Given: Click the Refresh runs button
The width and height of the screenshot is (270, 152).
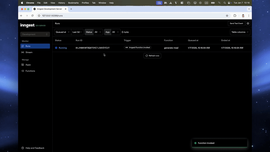Looking at the screenshot, I should (x=152, y=56).
